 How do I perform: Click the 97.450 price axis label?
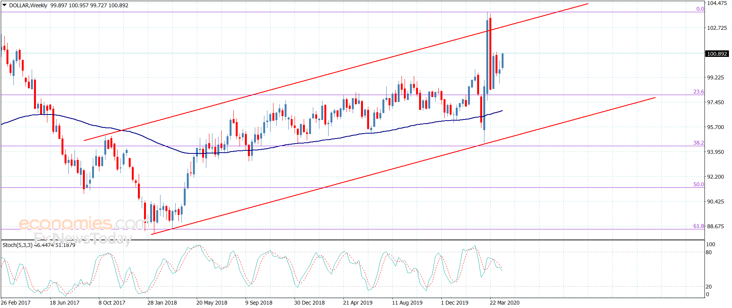coord(716,102)
